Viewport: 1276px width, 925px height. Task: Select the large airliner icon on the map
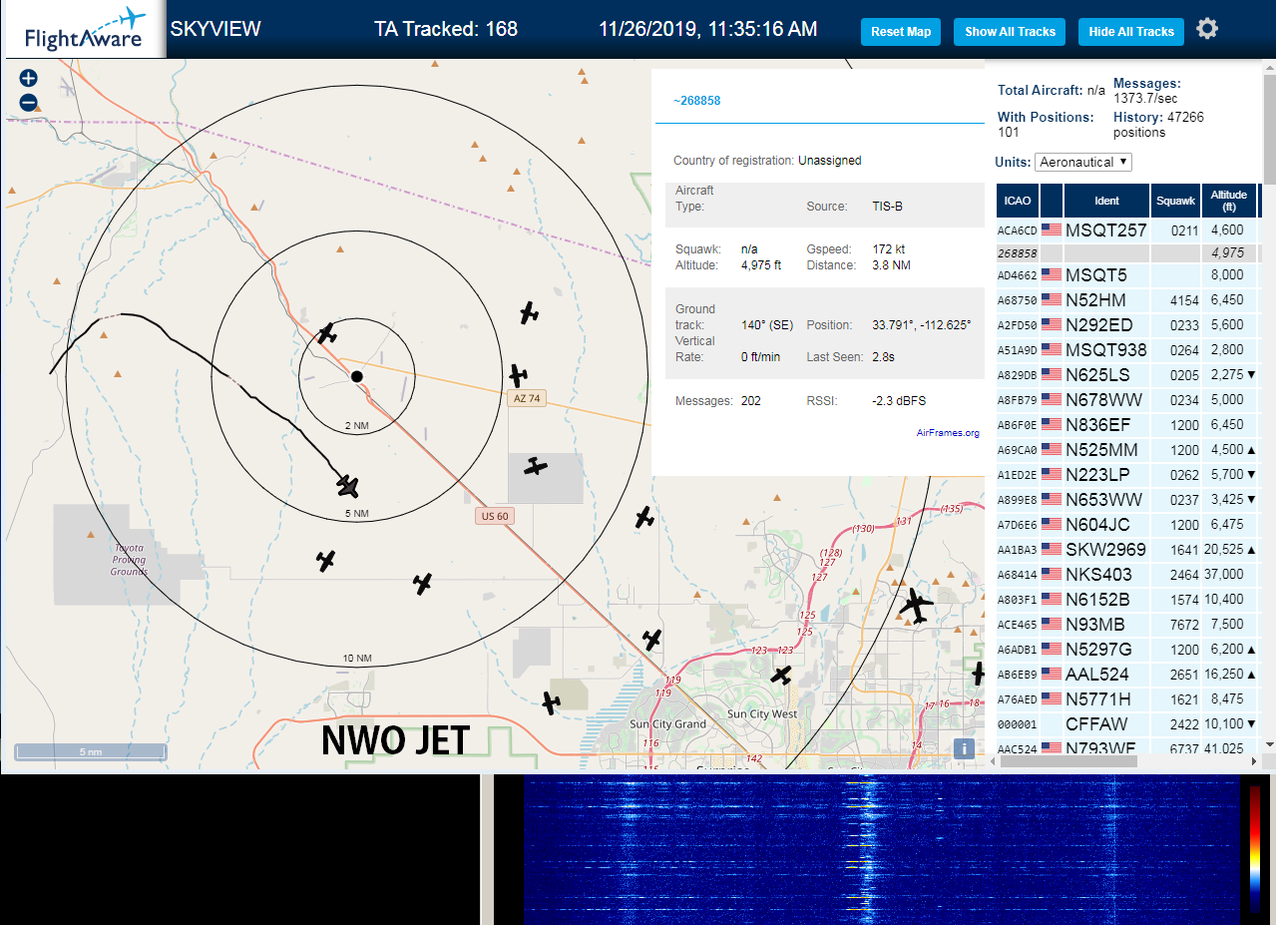(914, 606)
